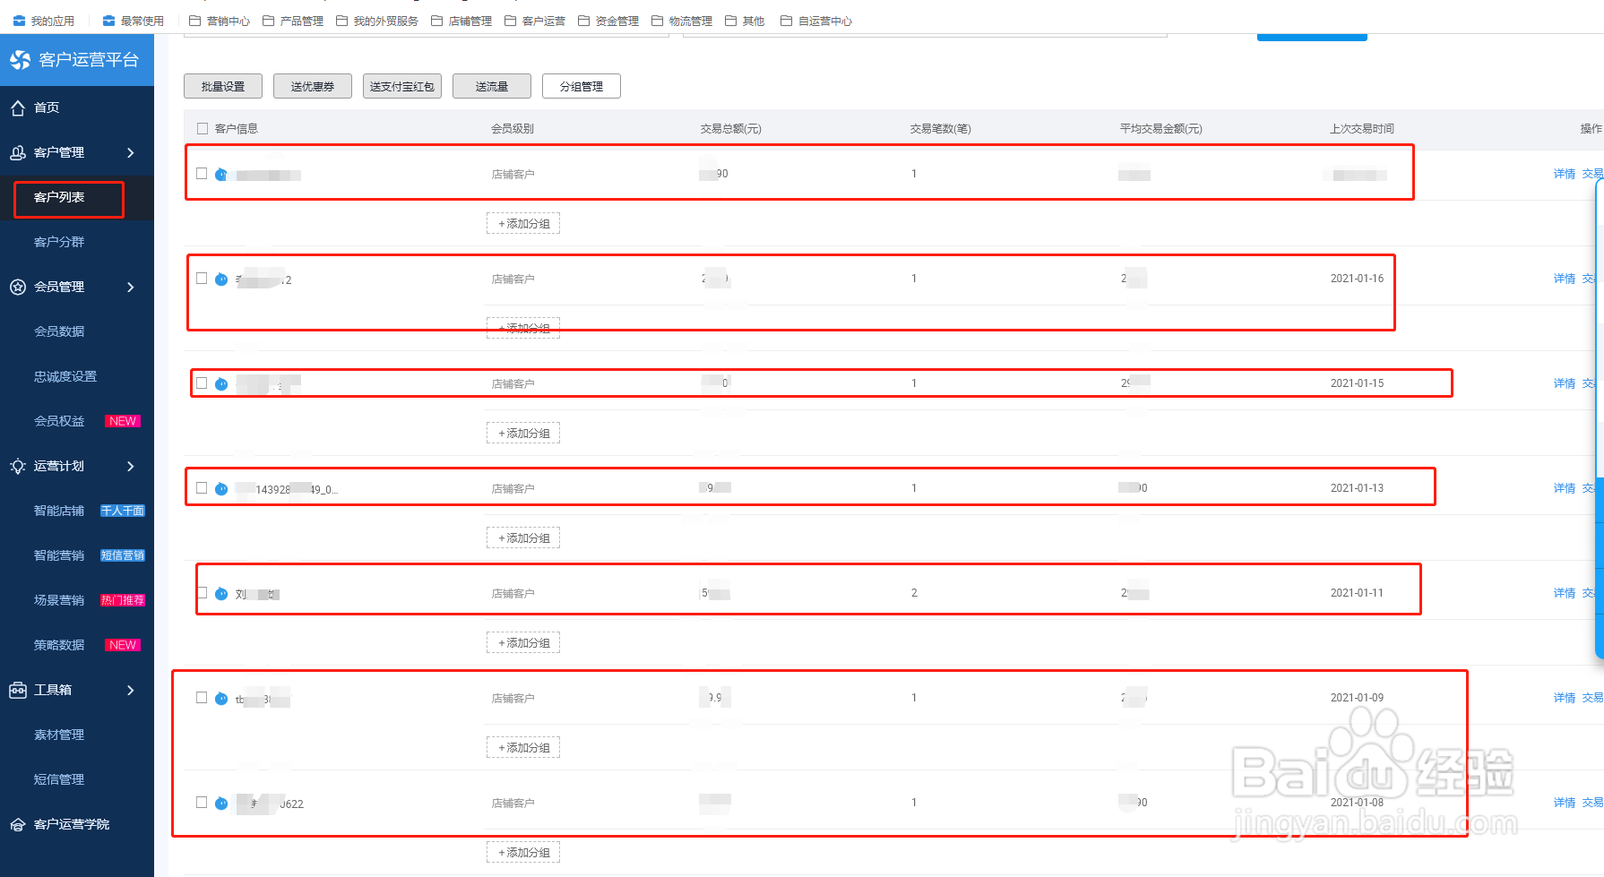Open 客户列表 in the sidebar
The height and width of the screenshot is (877, 1604).
[59, 197]
